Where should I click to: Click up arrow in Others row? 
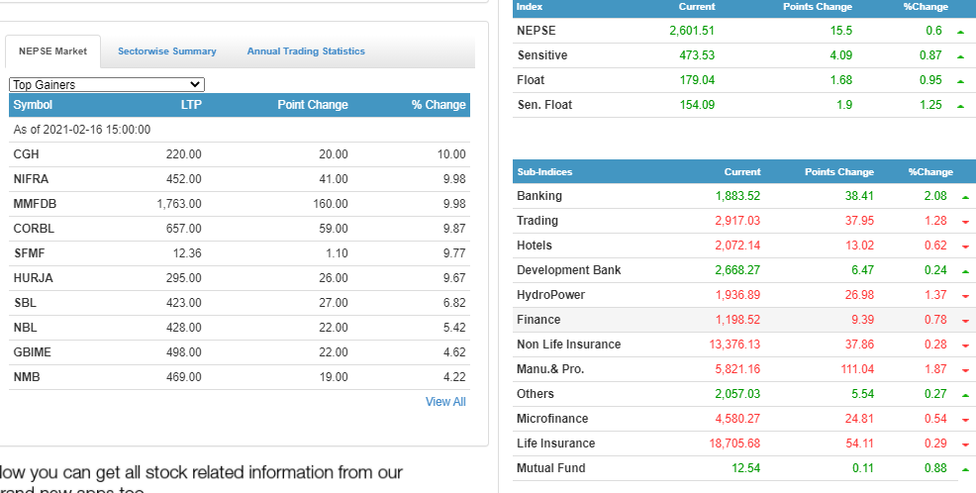pos(965,395)
